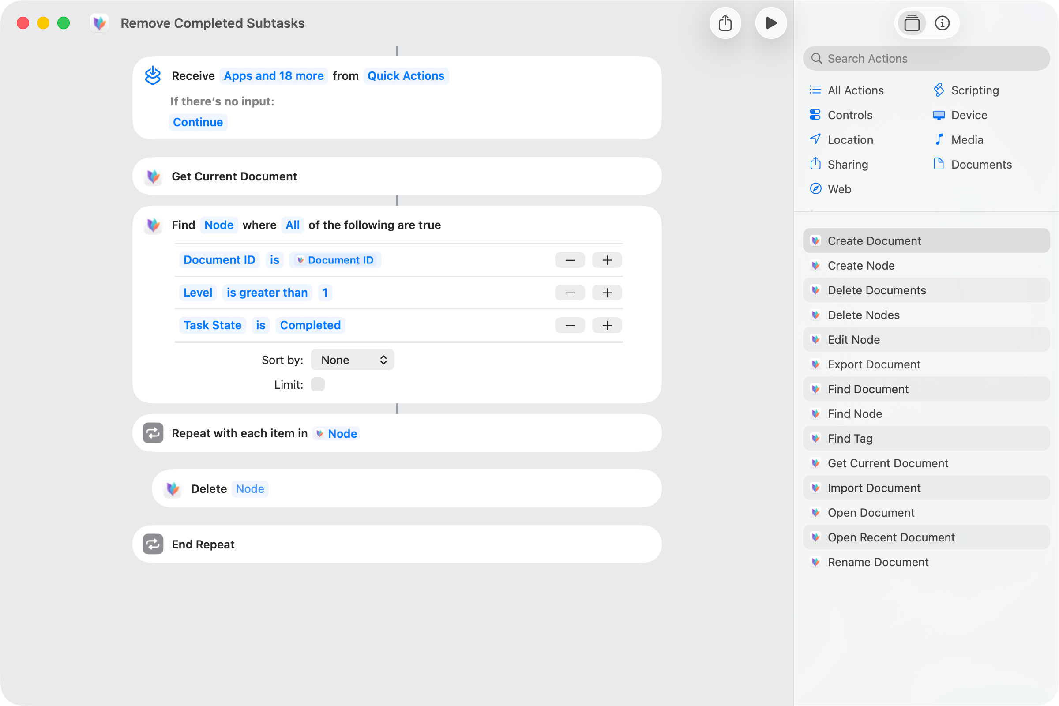1059x706 pixels.
Task: Add a filter after Level row
Action: (607, 293)
